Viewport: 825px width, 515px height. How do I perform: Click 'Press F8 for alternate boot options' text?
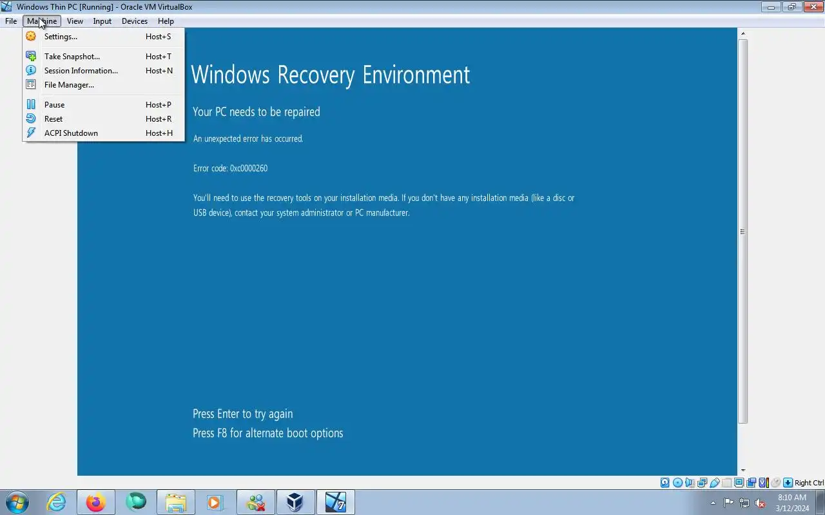pyautogui.click(x=267, y=433)
